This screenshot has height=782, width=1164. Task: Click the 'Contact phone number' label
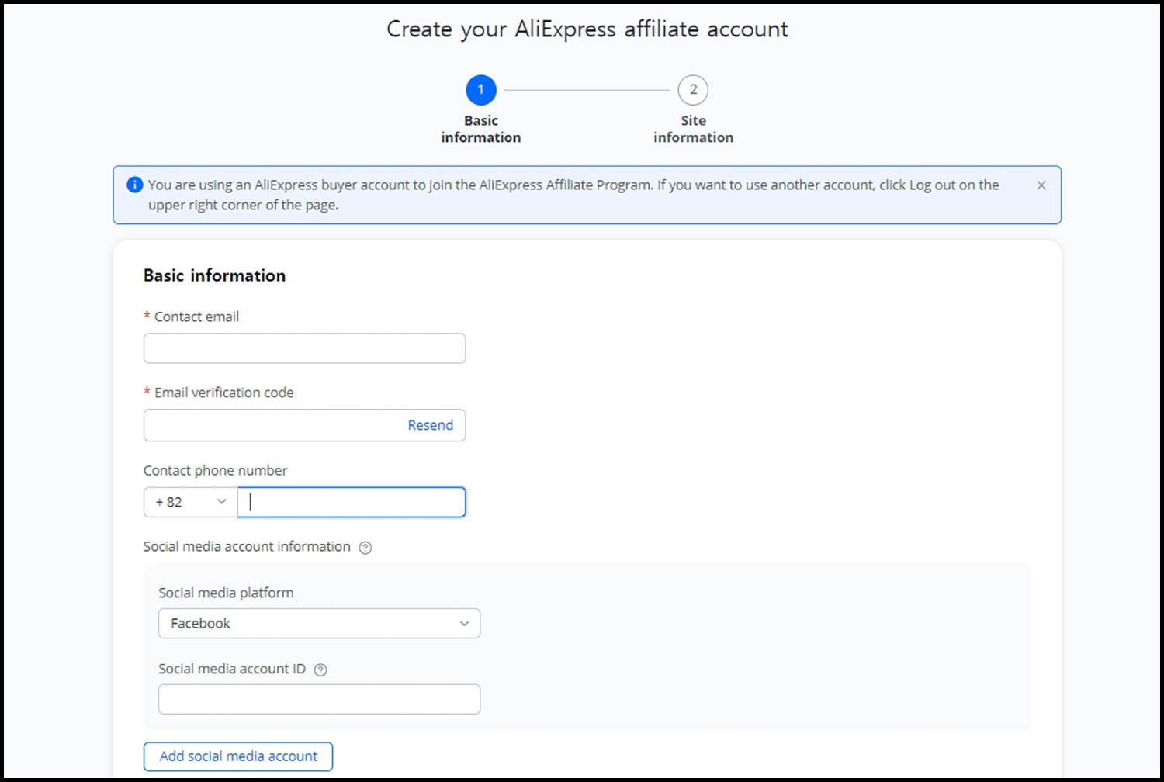(215, 470)
